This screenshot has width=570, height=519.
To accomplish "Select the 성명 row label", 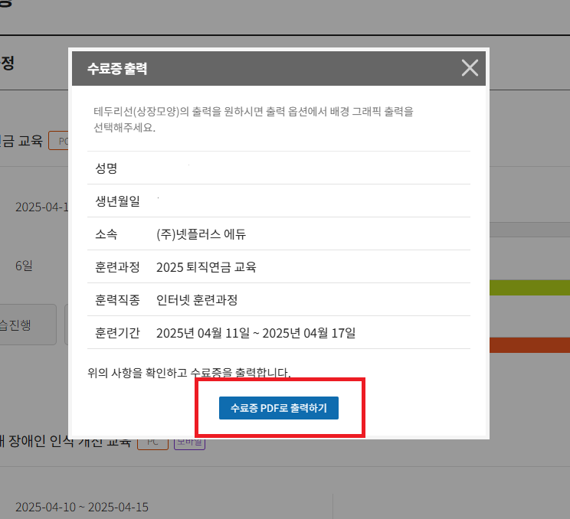I will click(x=106, y=168).
